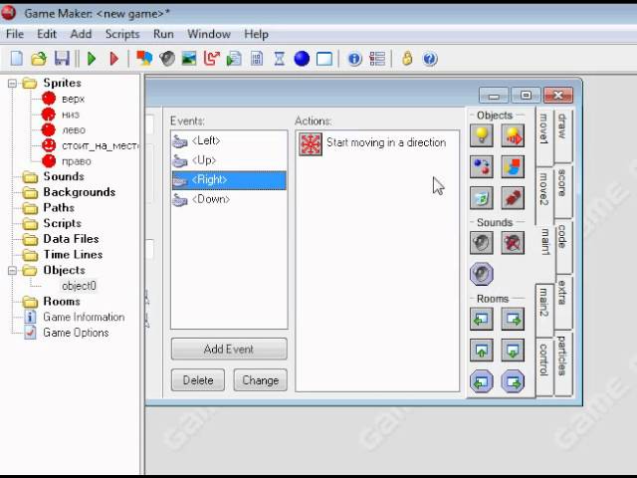Open the File menu
Screen dimensions: 637x478
click(15, 34)
